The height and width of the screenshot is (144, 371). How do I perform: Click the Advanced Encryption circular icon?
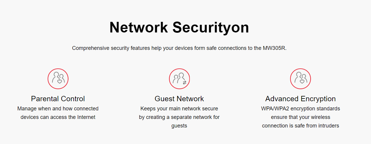301,79
